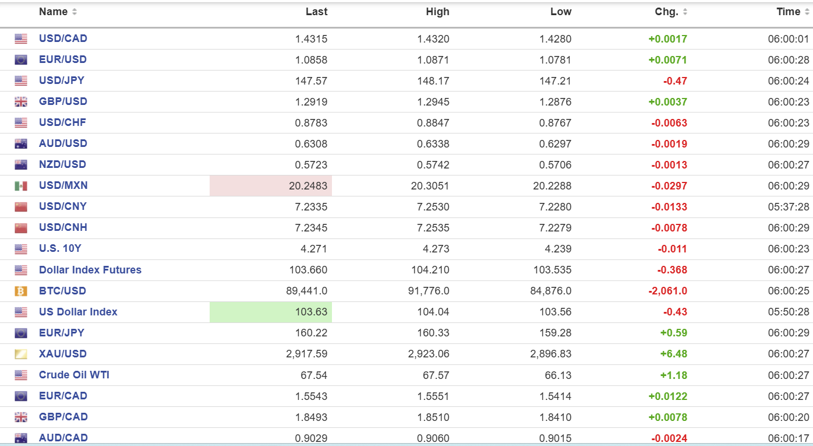
Task: Open the USD/JPY pair link
Action: coord(62,80)
